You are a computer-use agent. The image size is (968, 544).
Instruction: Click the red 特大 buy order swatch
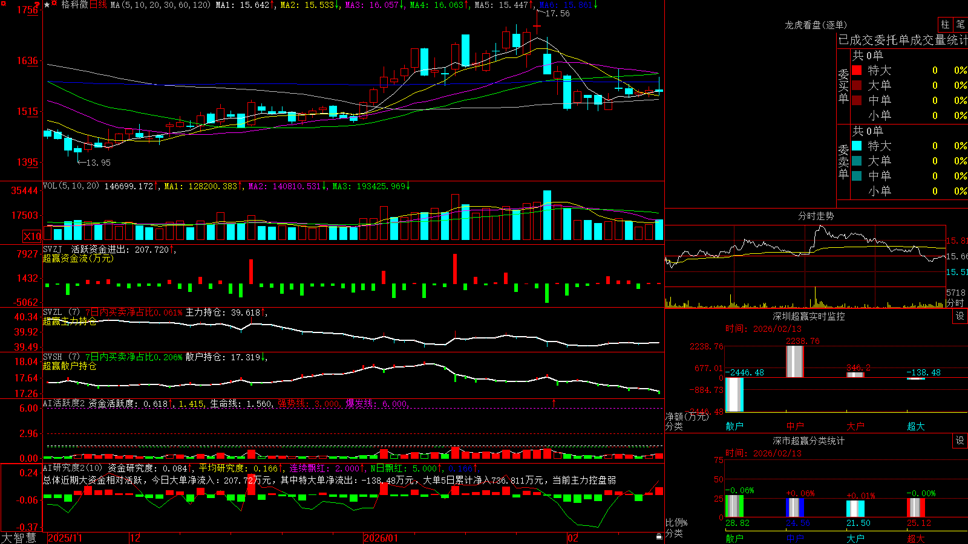857,70
